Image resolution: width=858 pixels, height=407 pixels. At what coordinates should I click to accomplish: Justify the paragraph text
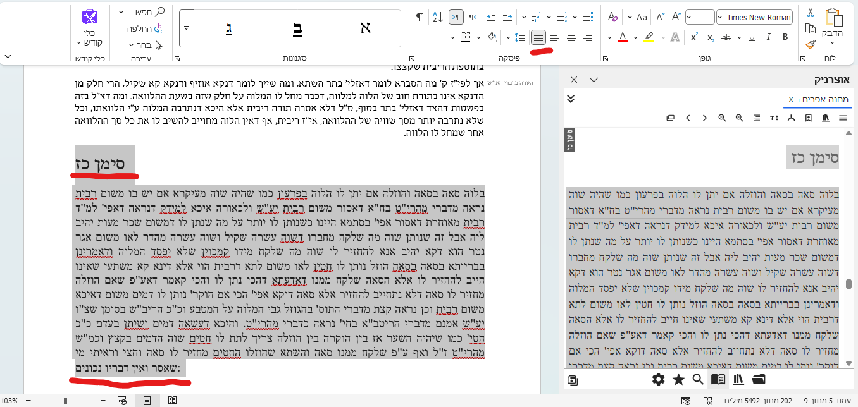[x=538, y=37]
